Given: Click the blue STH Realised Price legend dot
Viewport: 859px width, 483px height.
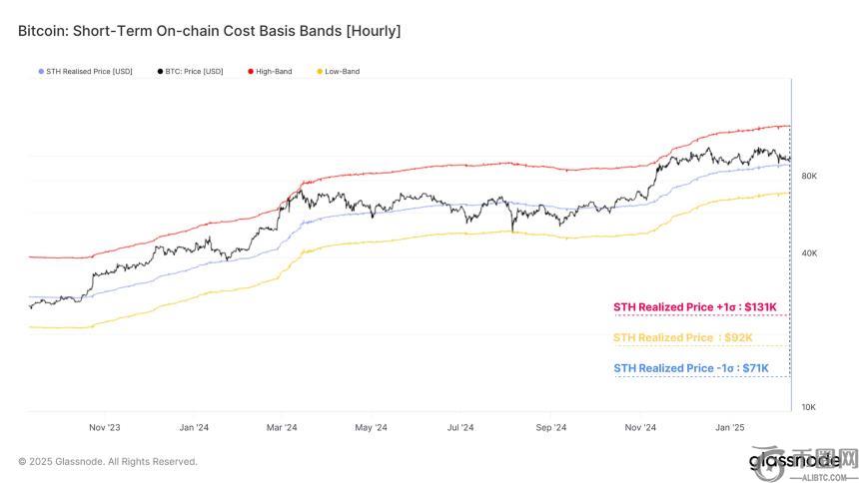Looking at the screenshot, I should coord(41,72).
